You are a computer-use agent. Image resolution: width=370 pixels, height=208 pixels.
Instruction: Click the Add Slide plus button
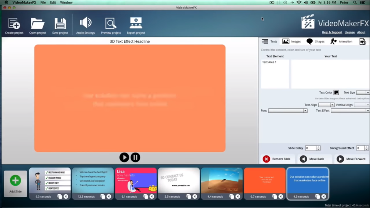(15, 180)
